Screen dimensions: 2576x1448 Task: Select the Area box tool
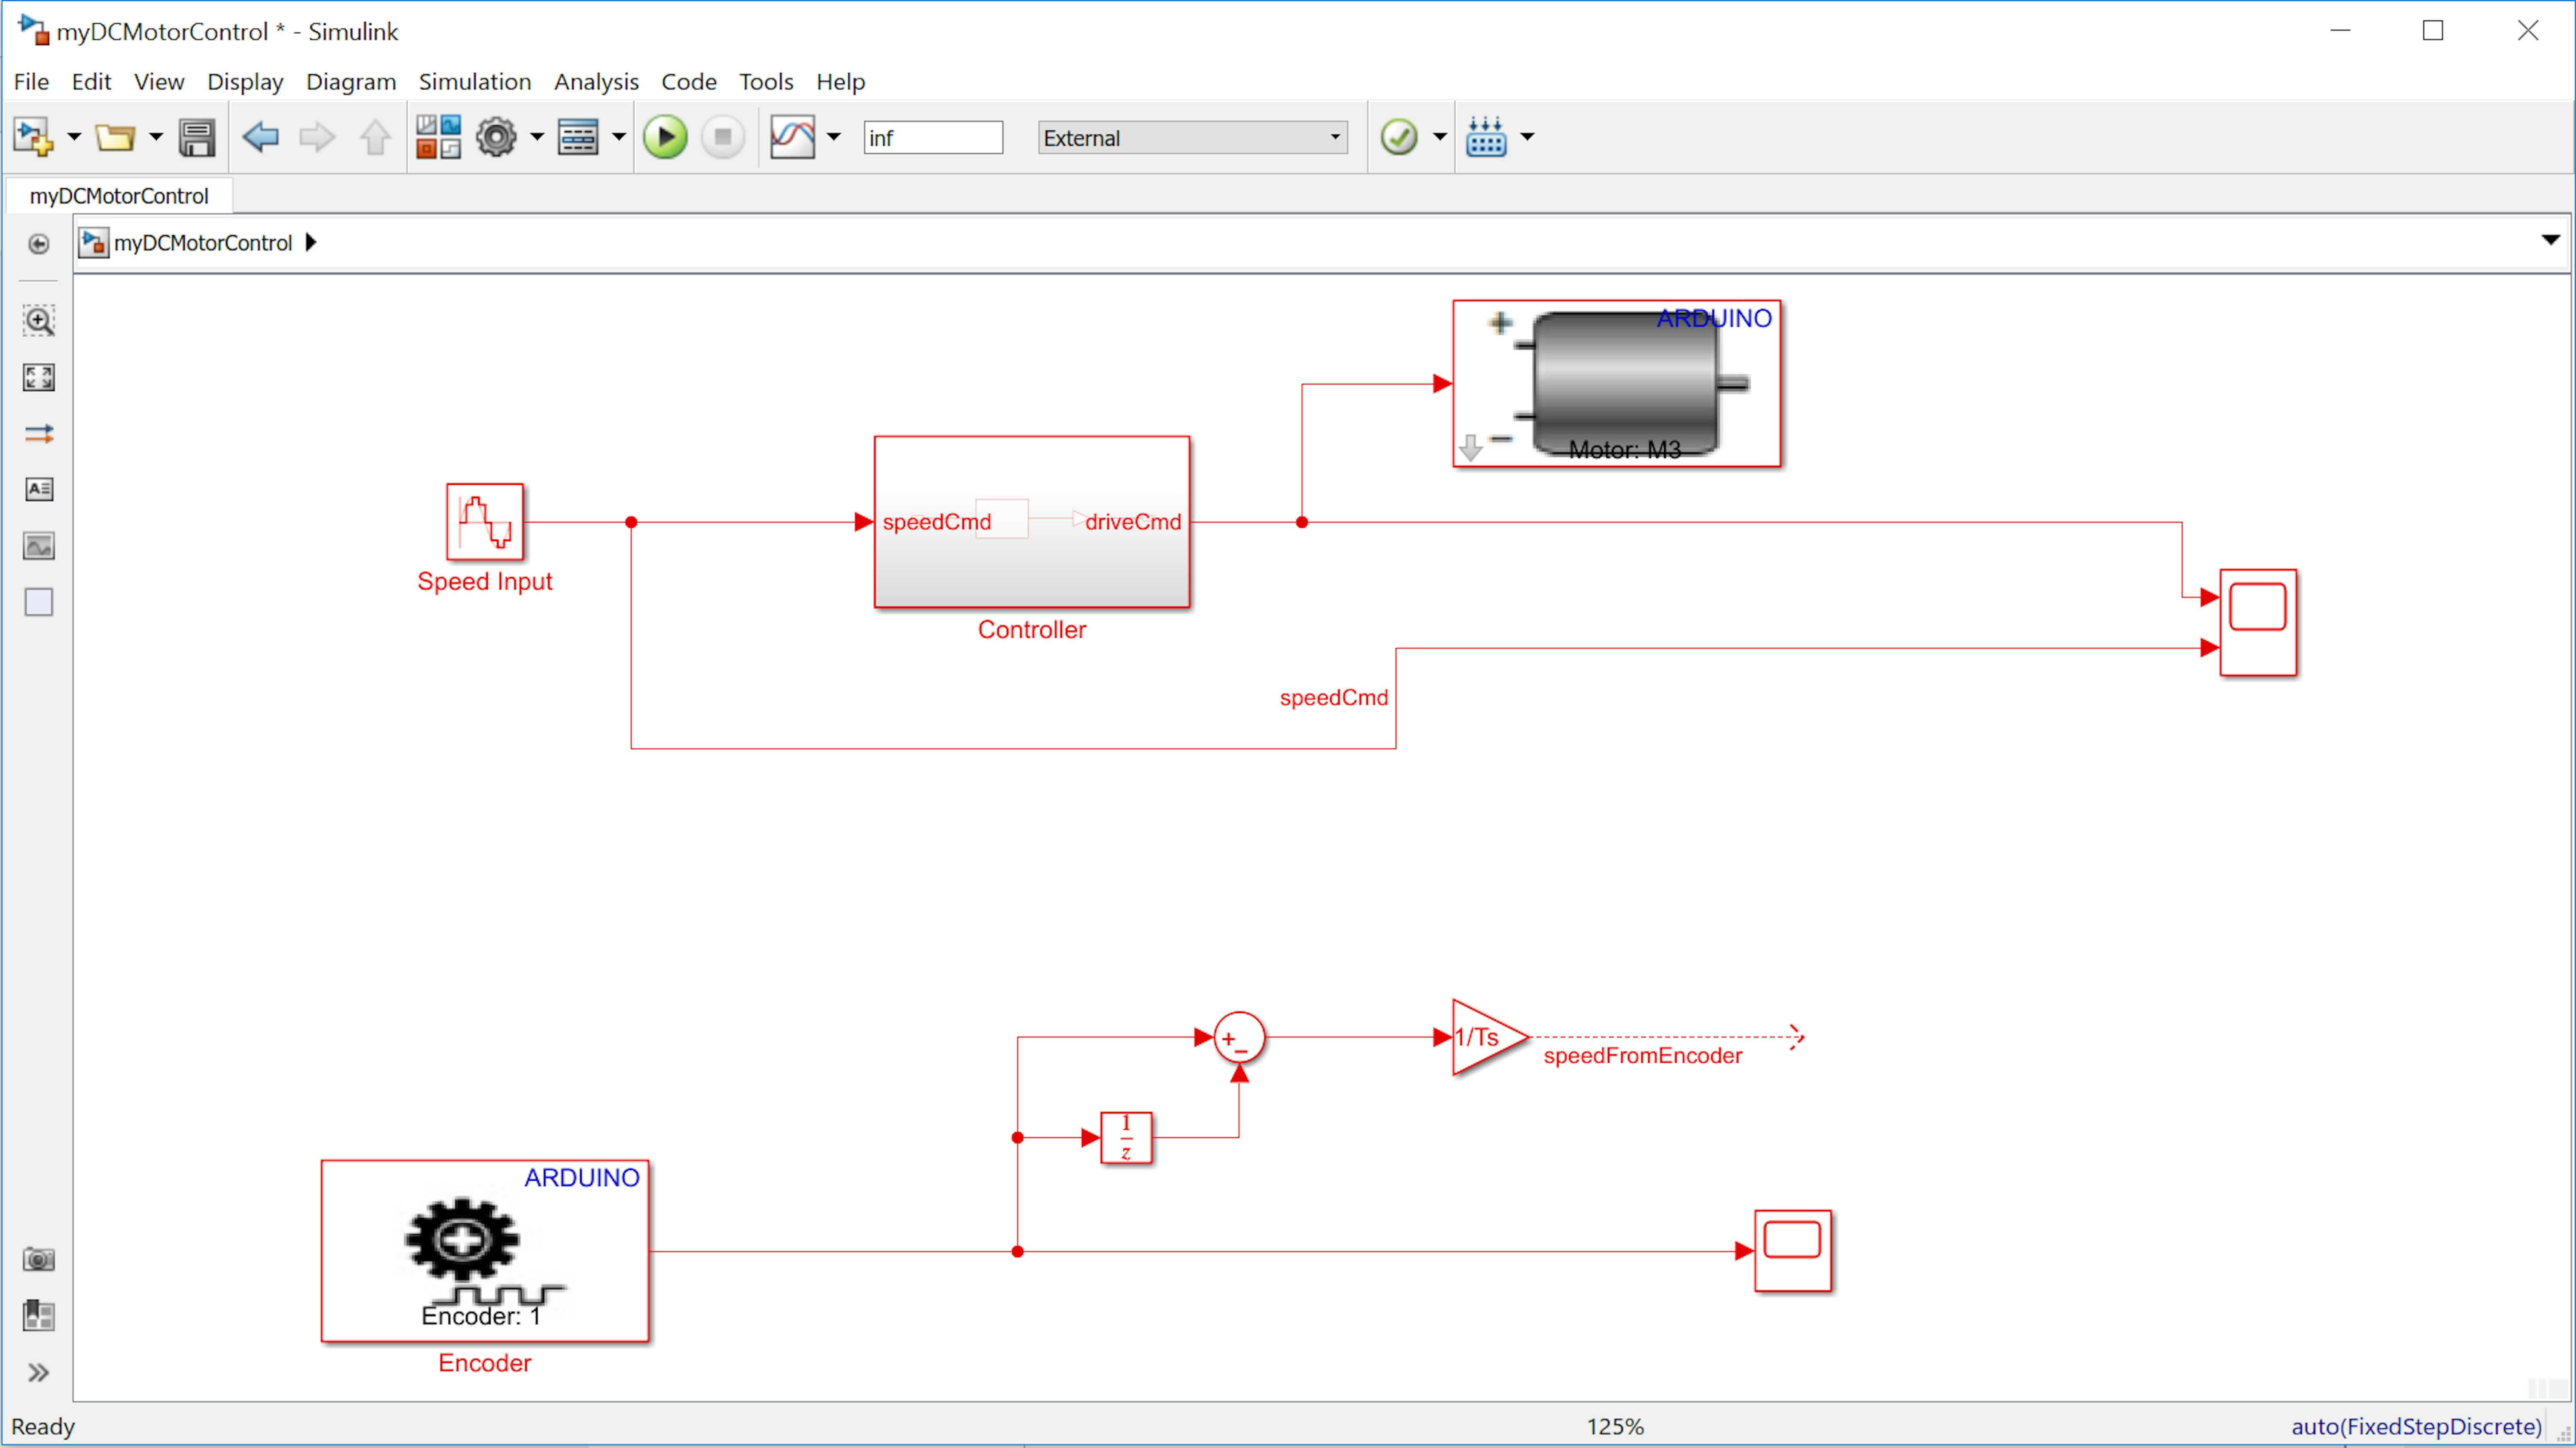click(x=39, y=603)
